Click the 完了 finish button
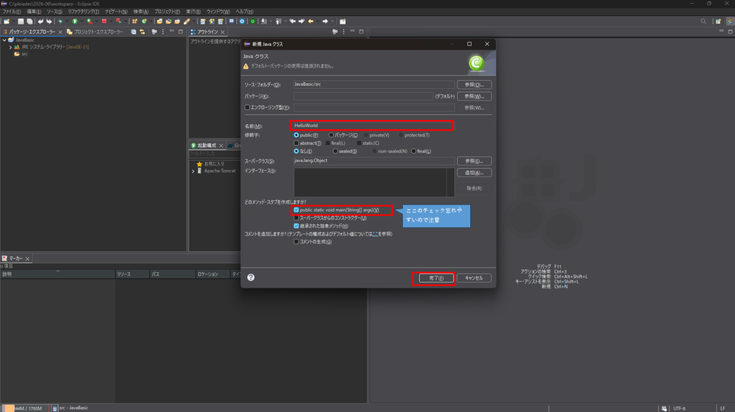 [x=436, y=278]
